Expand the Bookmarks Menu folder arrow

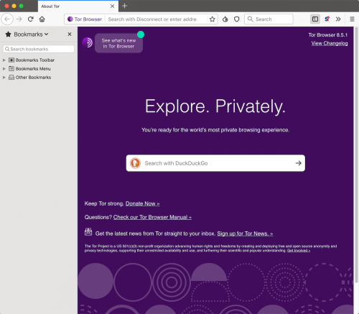pos(4,69)
